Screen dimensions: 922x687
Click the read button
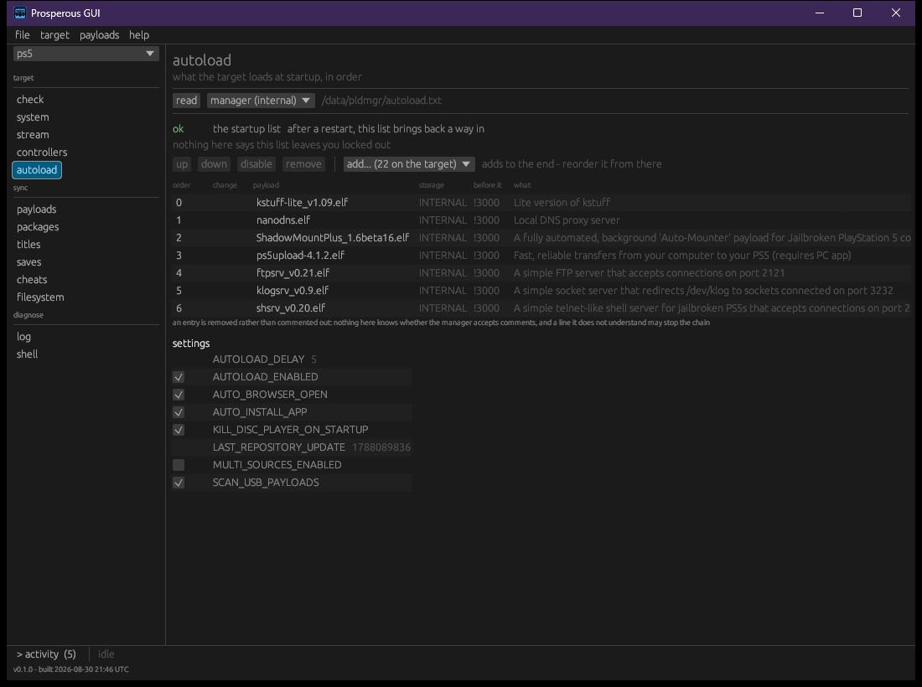(x=186, y=101)
